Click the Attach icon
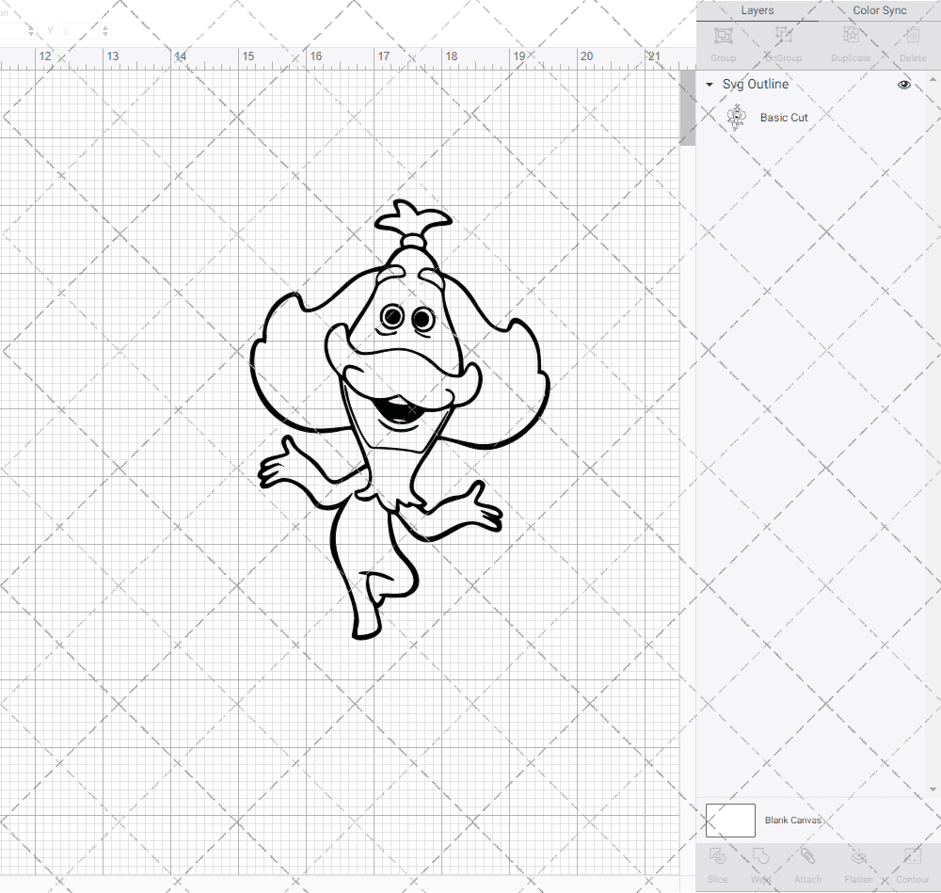This screenshot has width=941, height=893. pyautogui.click(x=807, y=863)
